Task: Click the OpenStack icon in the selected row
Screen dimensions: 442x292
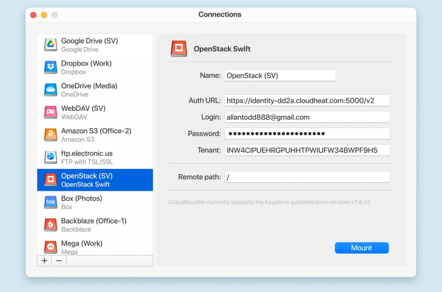Action: click(51, 180)
